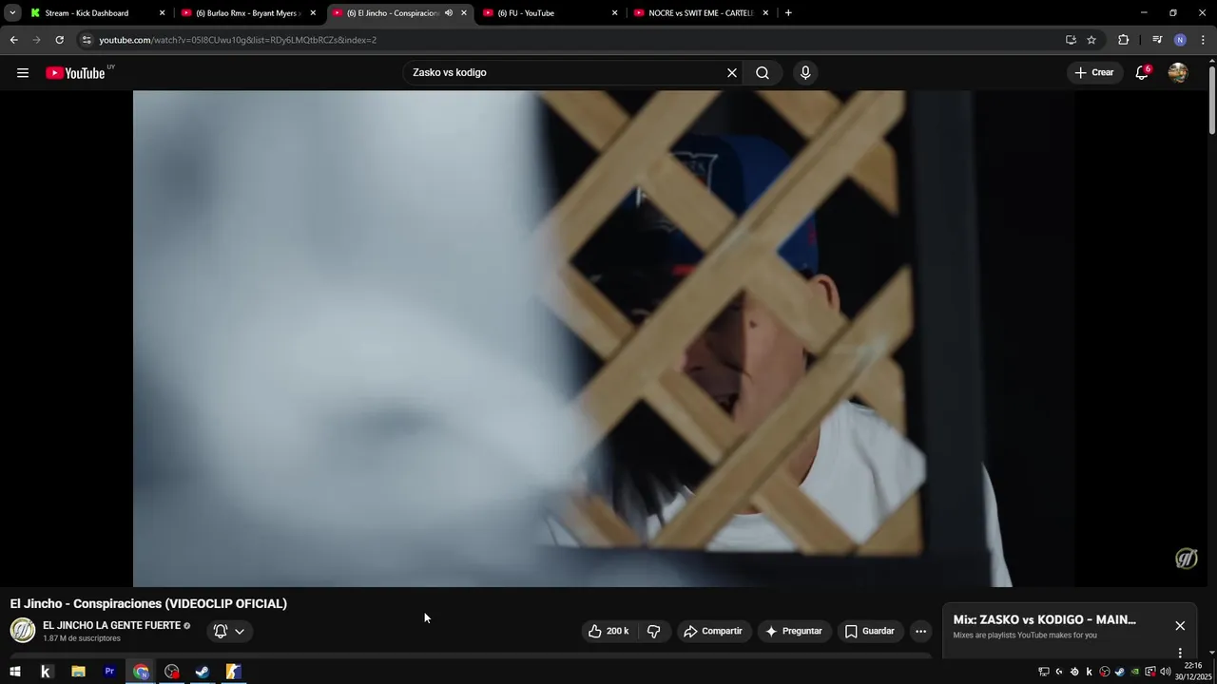Image resolution: width=1217 pixels, height=684 pixels.
Task: Open Mix playlist options menu
Action: click(1180, 653)
